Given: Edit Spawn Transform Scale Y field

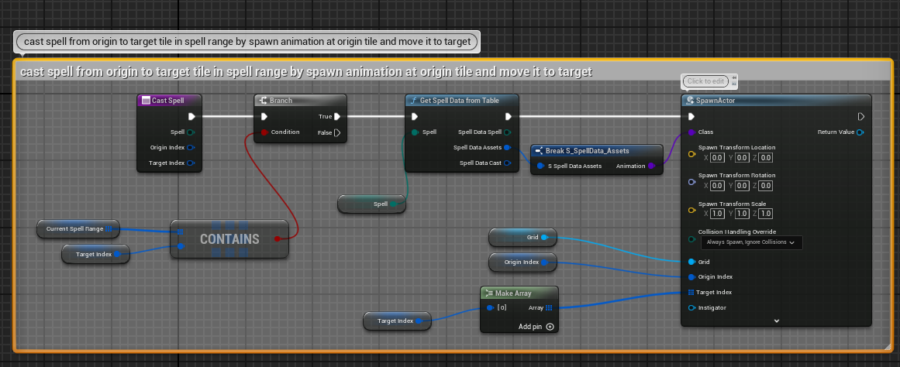Looking at the screenshot, I should 742,214.
